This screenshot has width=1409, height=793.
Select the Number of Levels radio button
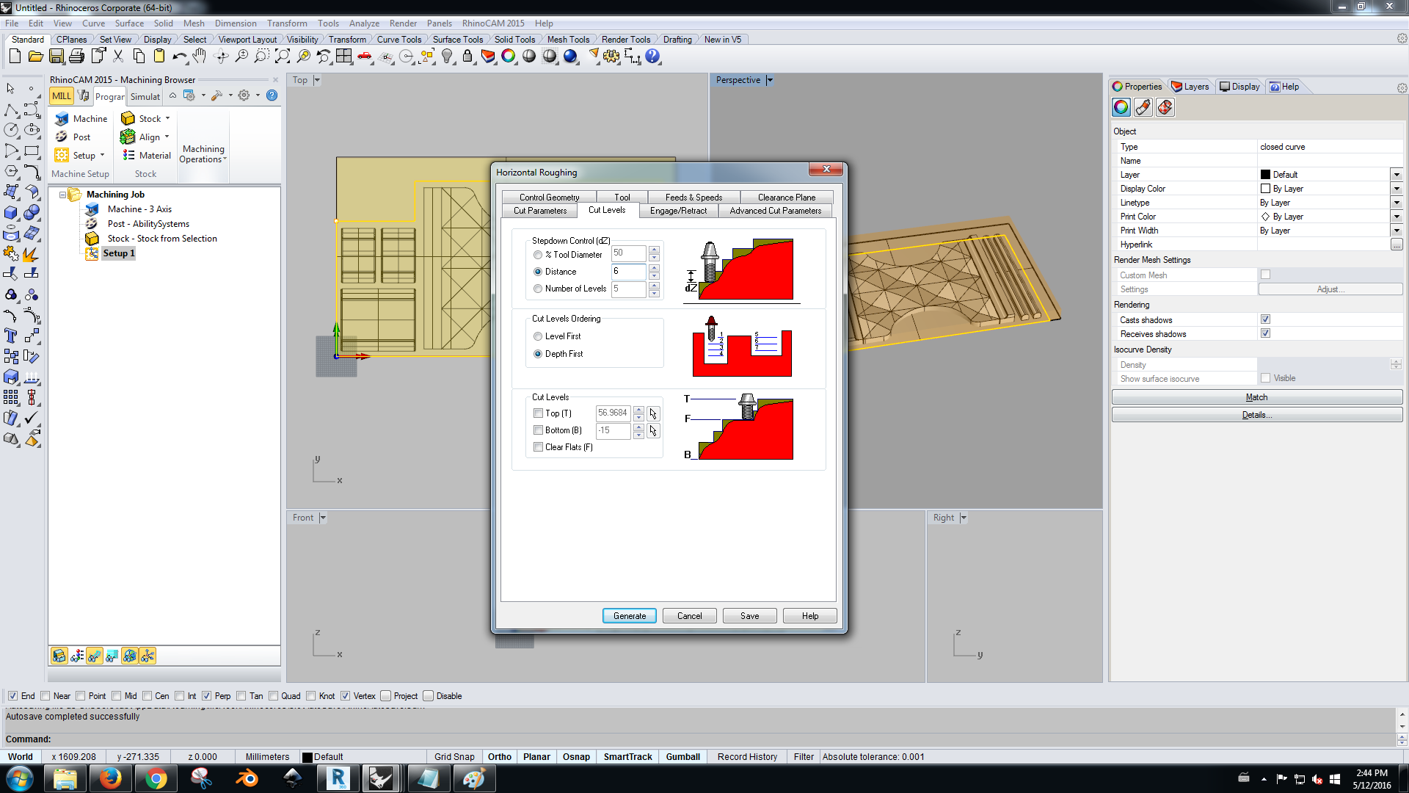(538, 289)
